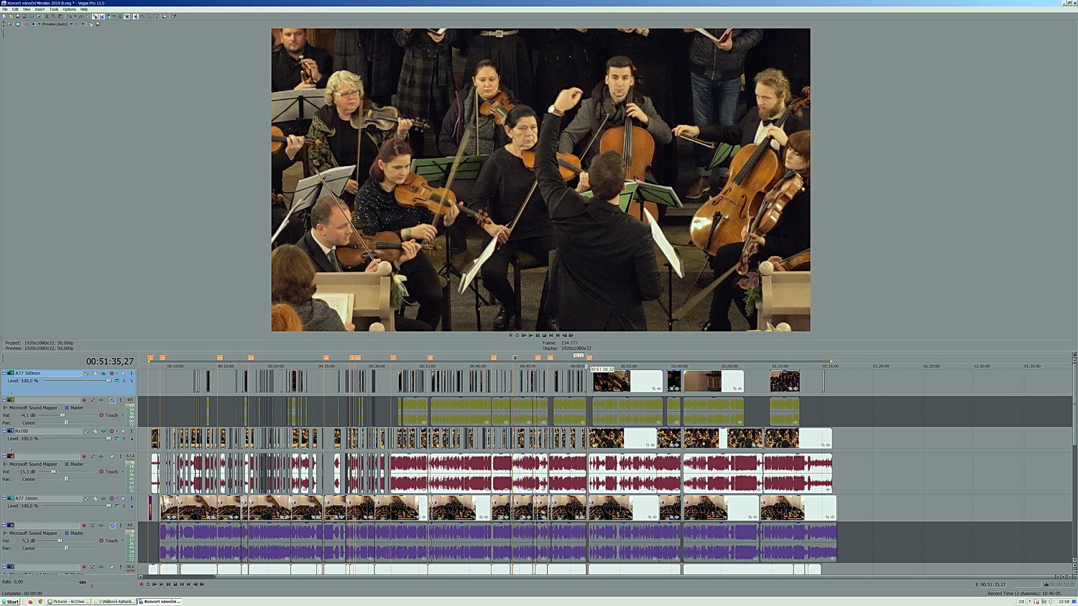Image resolution: width=1078 pixels, height=606 pixels.
Task: Switch to the Pictures - ACDSee taskbar window
Action: (x=68, y=602)
